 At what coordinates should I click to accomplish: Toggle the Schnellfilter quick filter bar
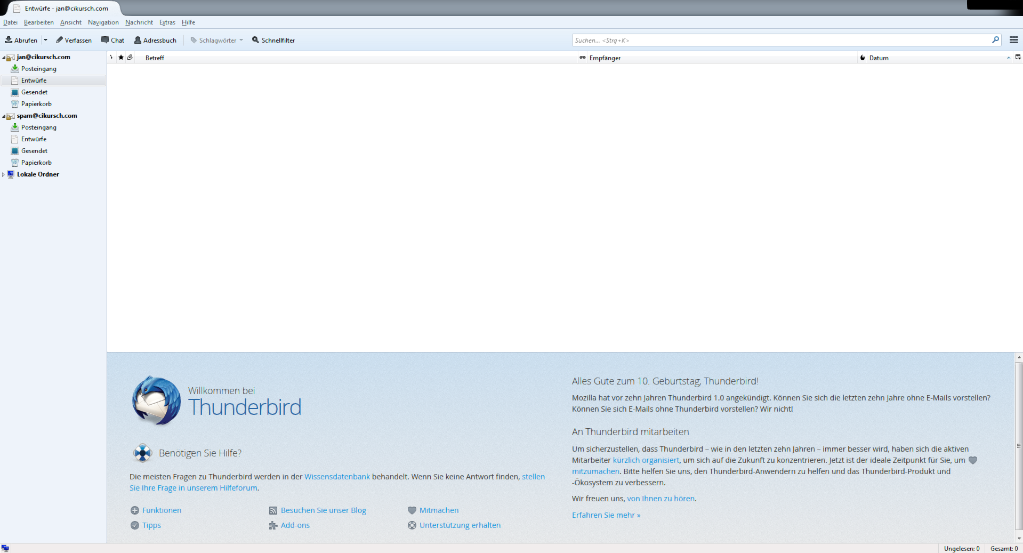tap(273, 40)
